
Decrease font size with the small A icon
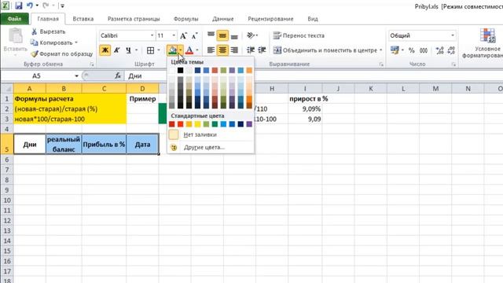tap(194, 35)
